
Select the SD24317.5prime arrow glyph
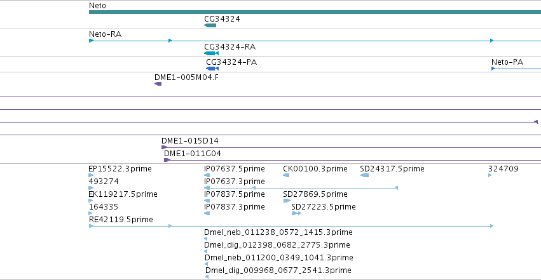click(x=364, y=175)
